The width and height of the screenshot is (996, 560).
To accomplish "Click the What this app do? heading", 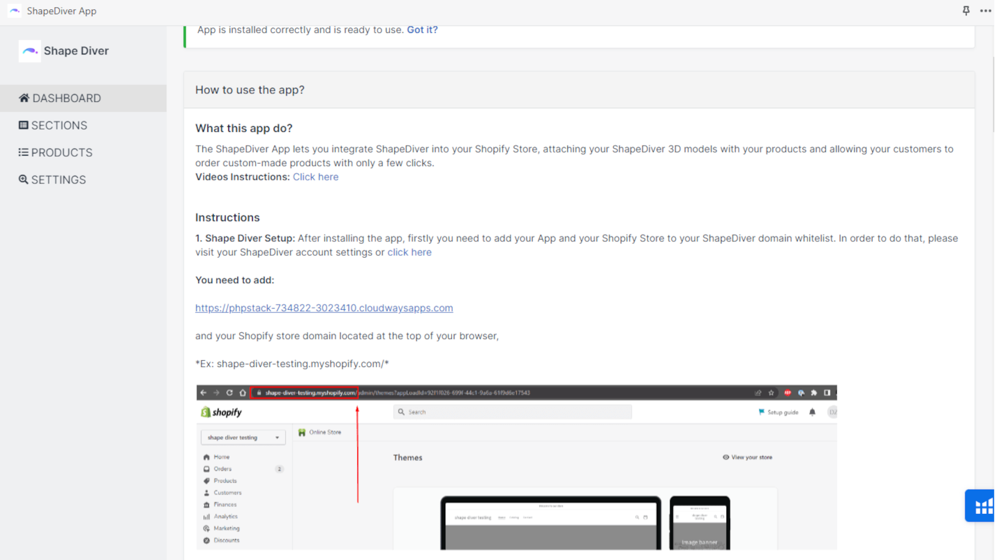I will tap(244, 129).
